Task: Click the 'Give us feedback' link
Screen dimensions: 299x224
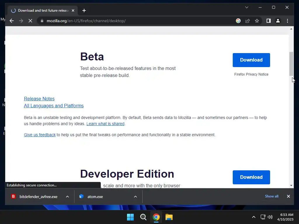Action: tap(40, 135)
